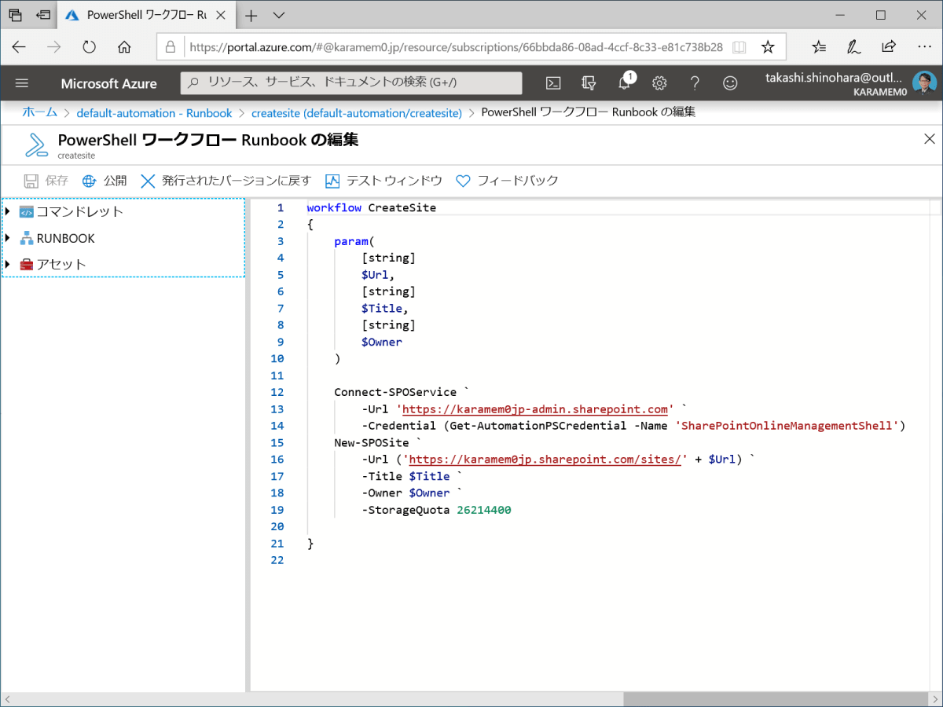Open the browser favorites hub
943x707 pixels.
(x=819, y=47)
